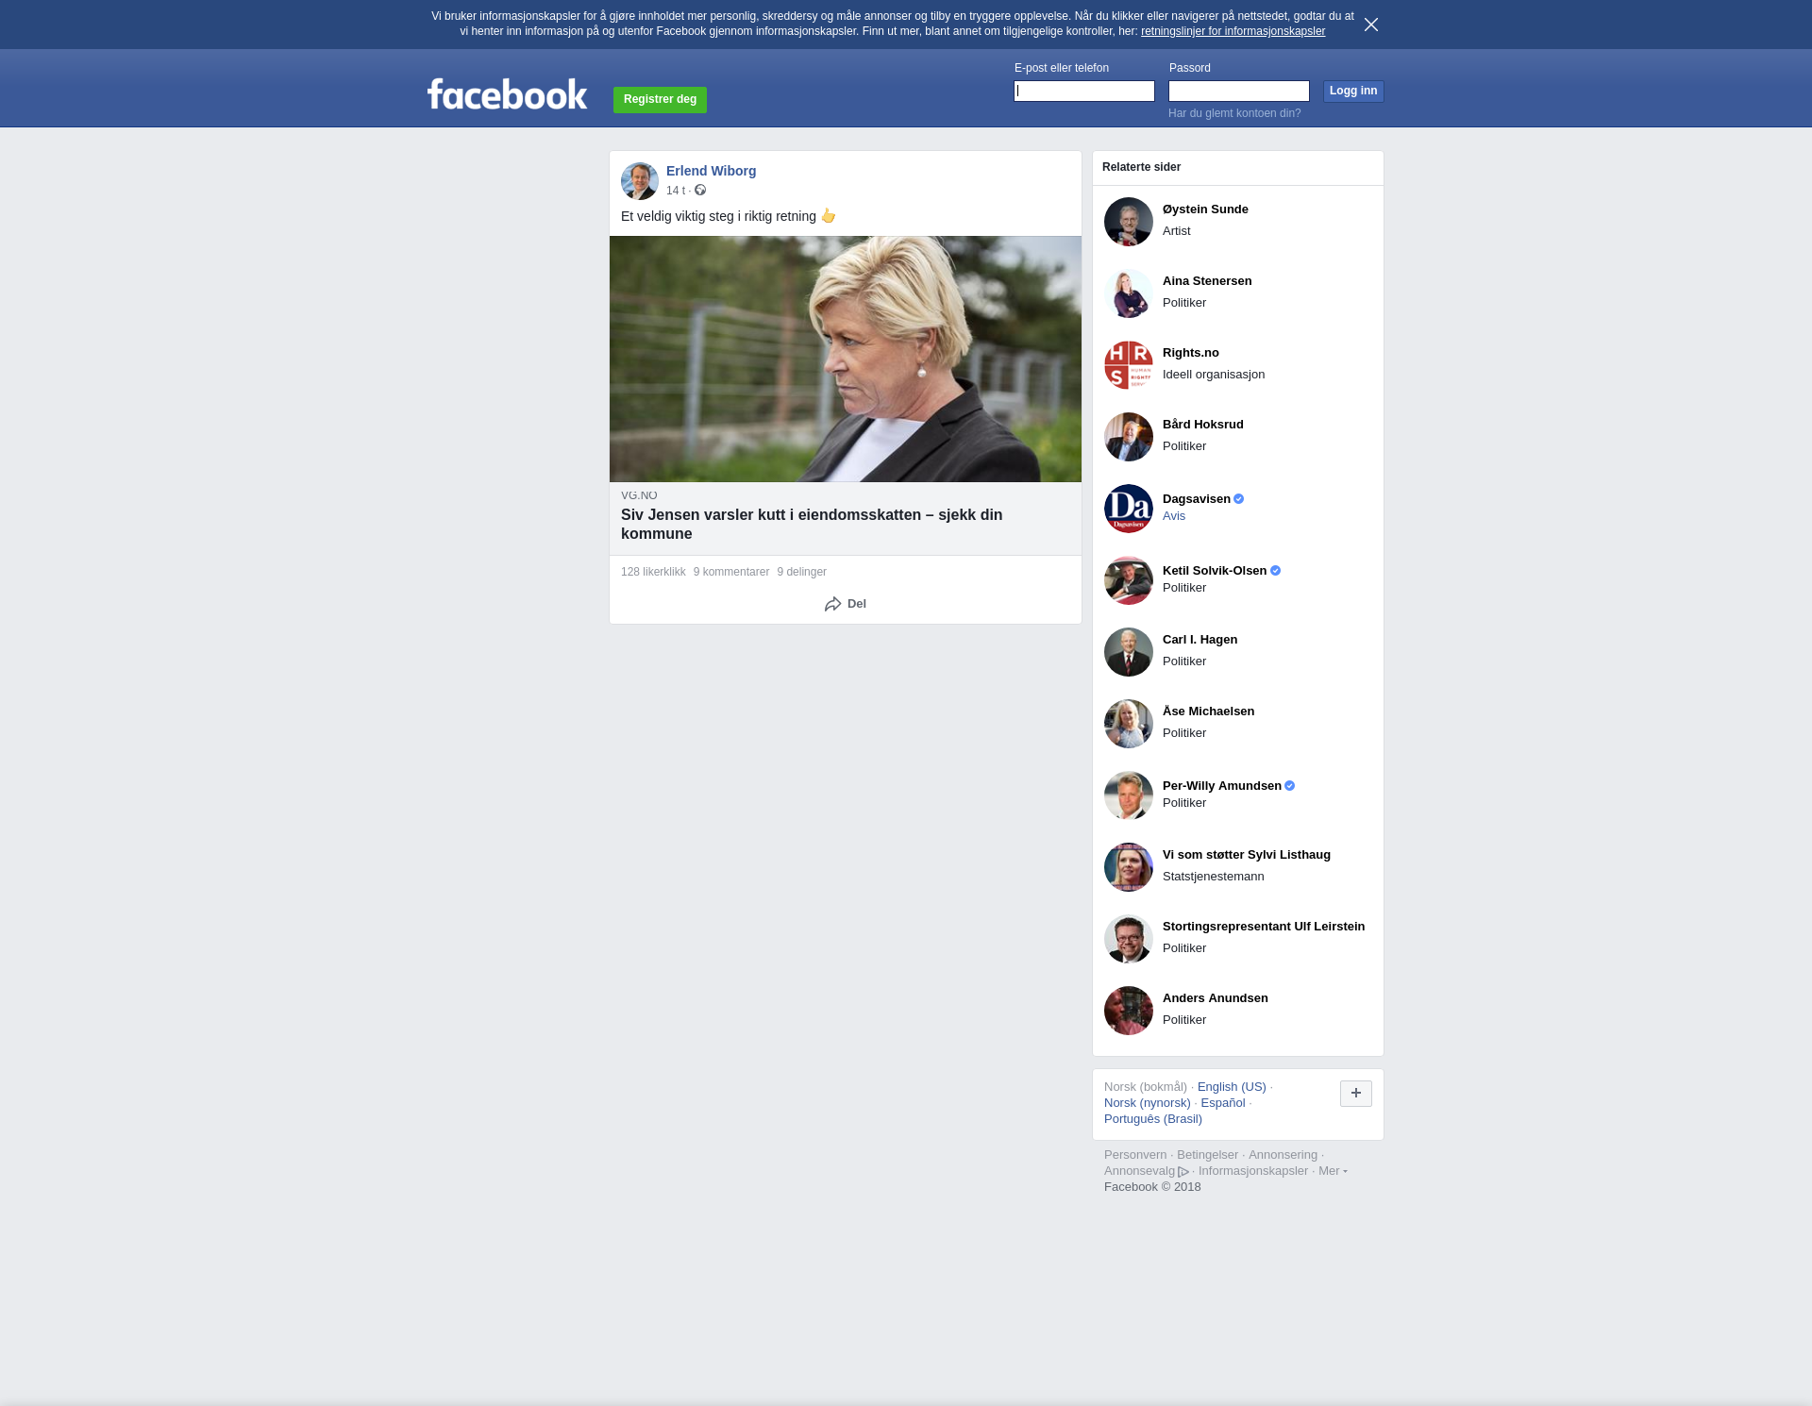1812x1406 pixels.
Task: Focus the Passord field
Action: (1238, 92)
